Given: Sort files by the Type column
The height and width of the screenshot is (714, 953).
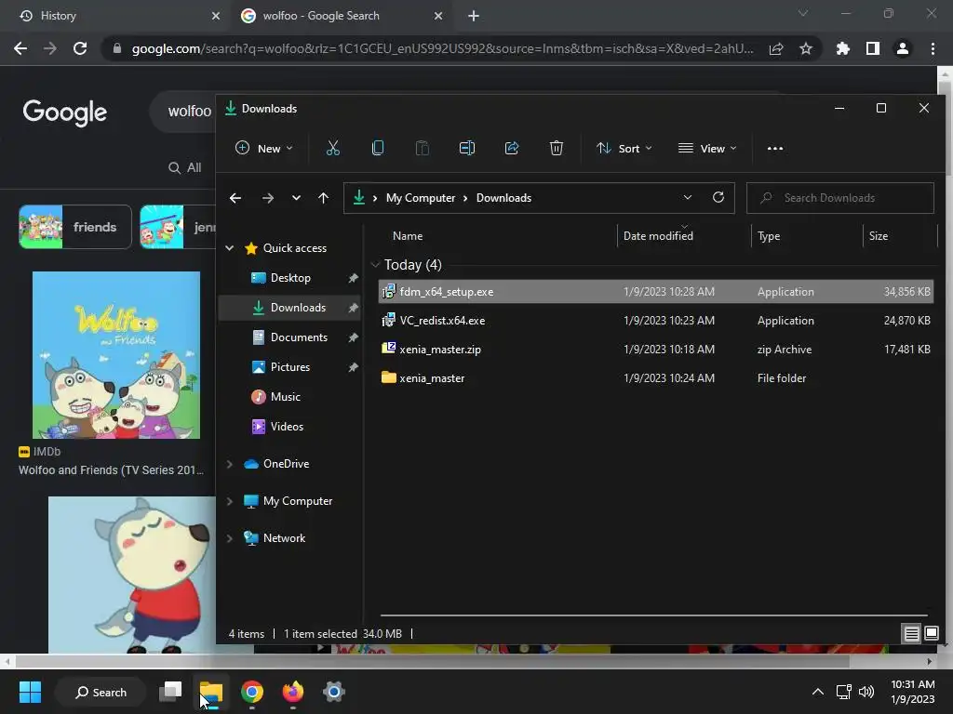Looking at the screenshot, I should 769,235.
